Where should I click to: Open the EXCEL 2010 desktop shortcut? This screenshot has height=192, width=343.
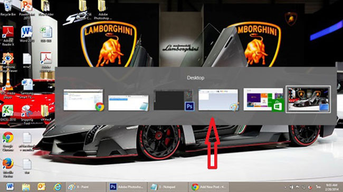(x=8, y=113)
